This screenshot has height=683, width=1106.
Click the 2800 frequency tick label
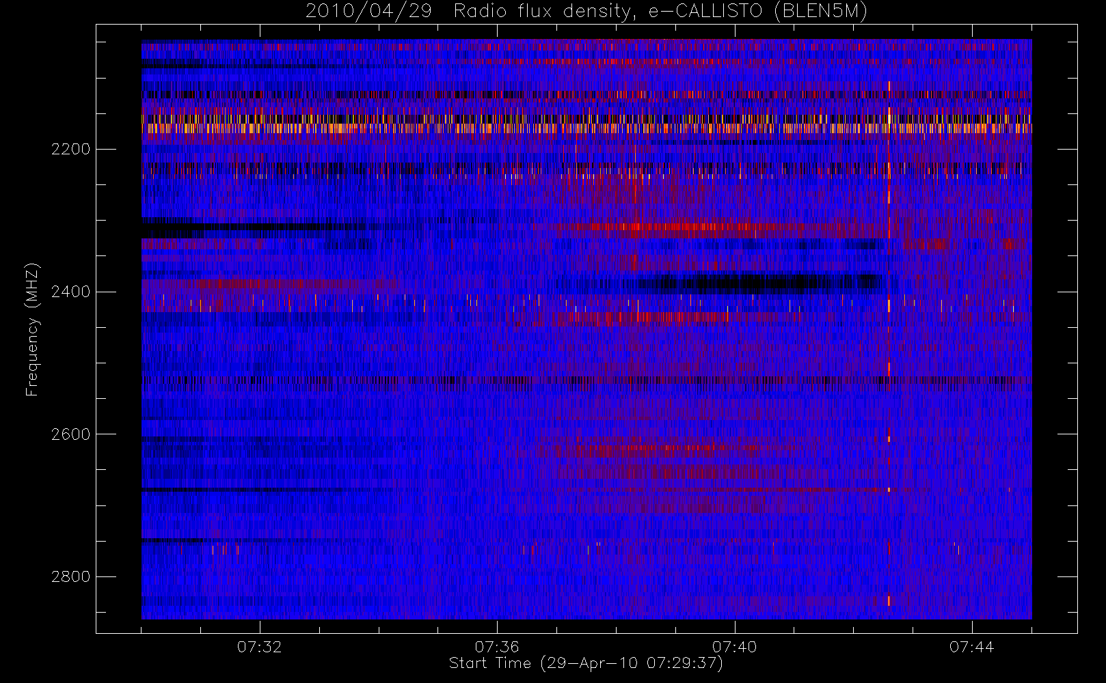click(x=70, y=577)
